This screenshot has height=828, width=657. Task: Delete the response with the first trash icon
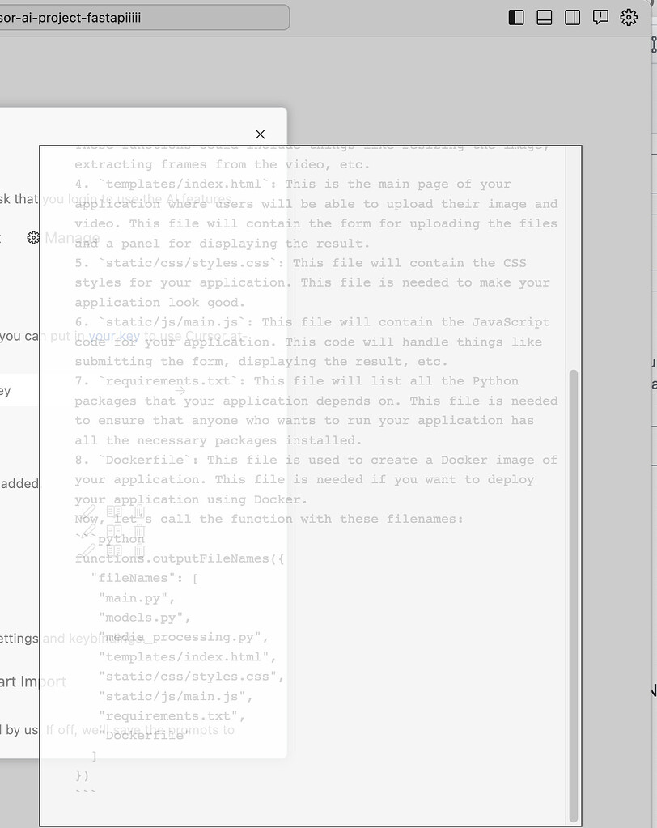pyautogui.click(x=140, y=512)
